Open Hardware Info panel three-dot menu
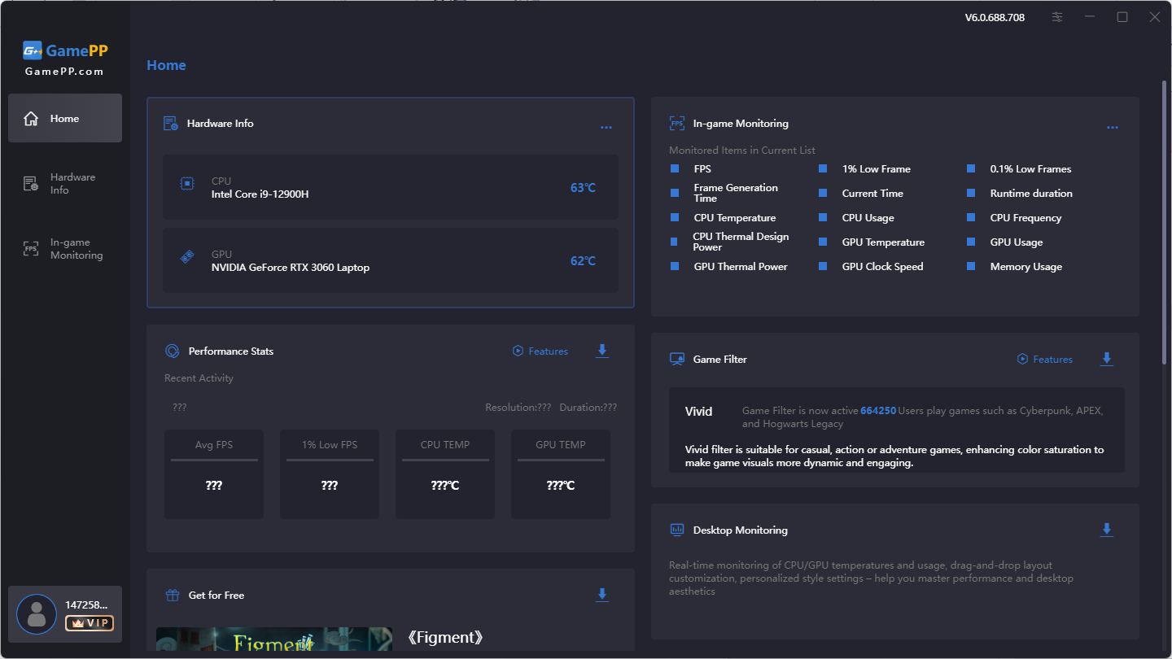Screen dimensions: 1172x659 pyautogui.click(x=606, y=127)
